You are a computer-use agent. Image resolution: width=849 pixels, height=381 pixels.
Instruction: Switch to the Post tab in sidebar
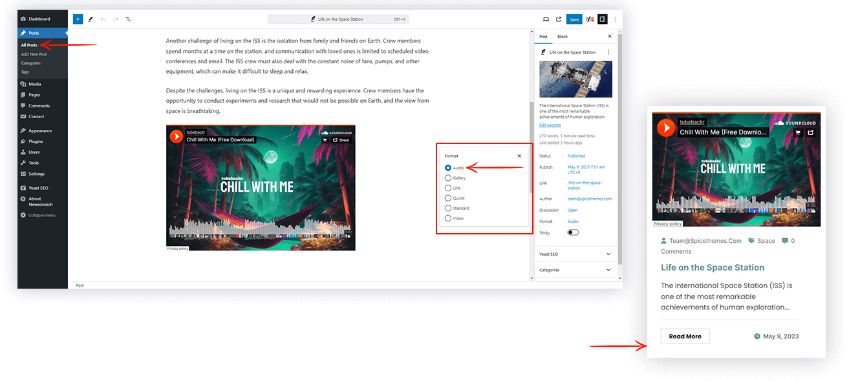(x=543, y=37)
